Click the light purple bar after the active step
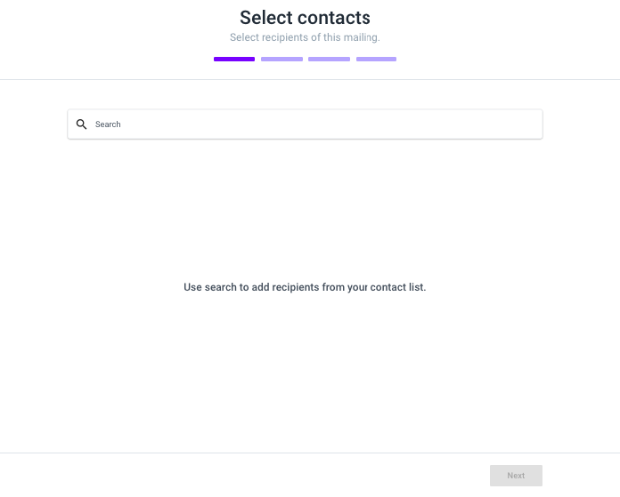Viewport: 620px width, 497px height. tap(281, 60)
